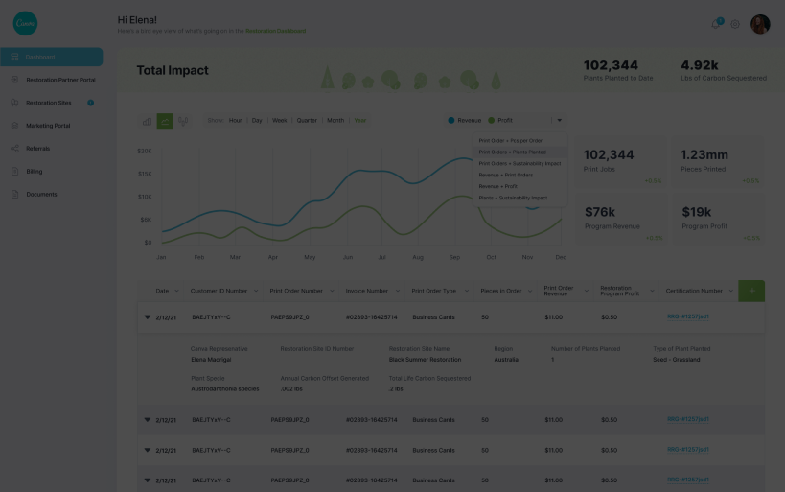Click the Canva logo in the sidebar
The image size is (785, 492).
pyautogui.click(x=25, y=23)
